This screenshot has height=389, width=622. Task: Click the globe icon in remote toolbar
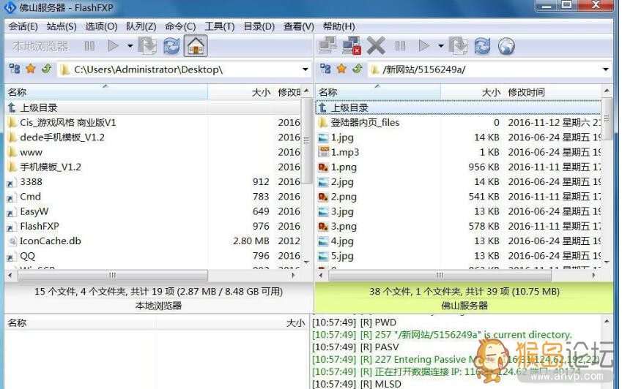[x=506, y=46]
